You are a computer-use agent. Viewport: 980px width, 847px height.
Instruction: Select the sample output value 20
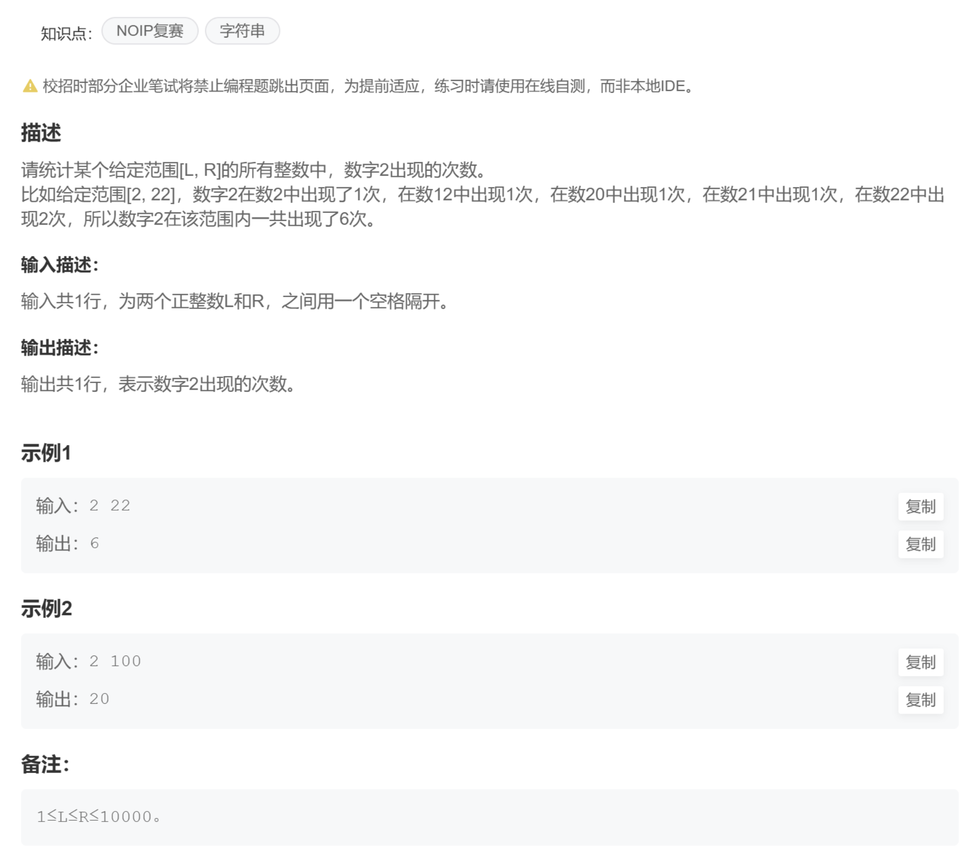100,699
